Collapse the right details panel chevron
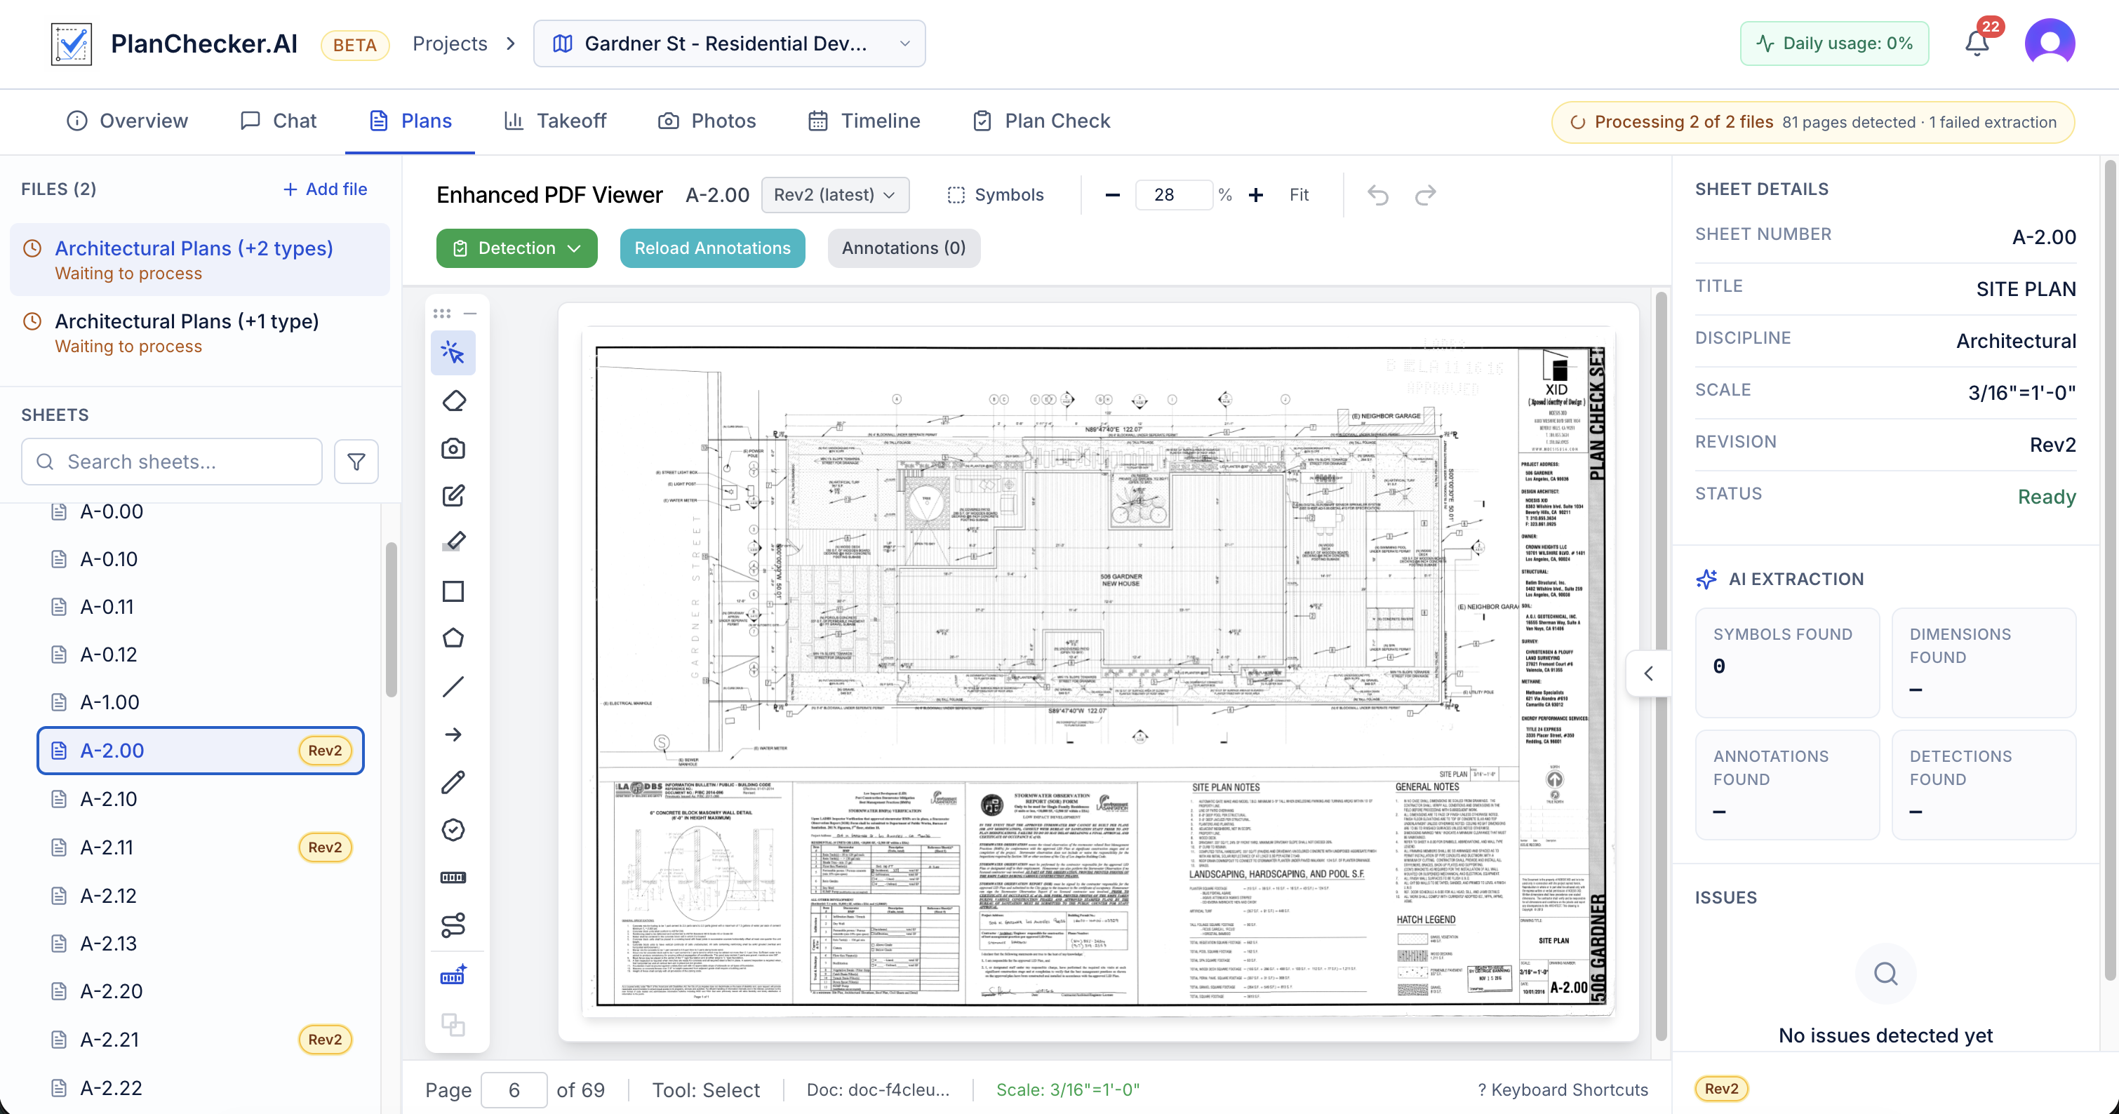2119x1114 pixels. [1648, 673]
